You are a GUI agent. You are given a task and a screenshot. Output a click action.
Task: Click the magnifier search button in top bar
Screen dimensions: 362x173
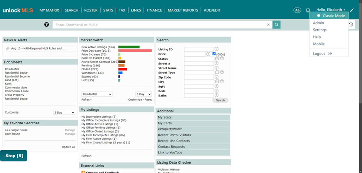tap(276, 24)
